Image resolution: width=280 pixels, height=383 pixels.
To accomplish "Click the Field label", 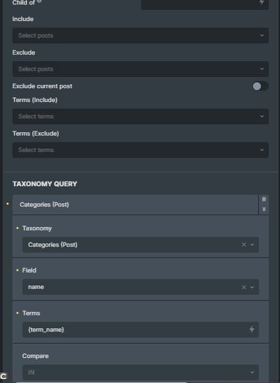I will 30,270.
